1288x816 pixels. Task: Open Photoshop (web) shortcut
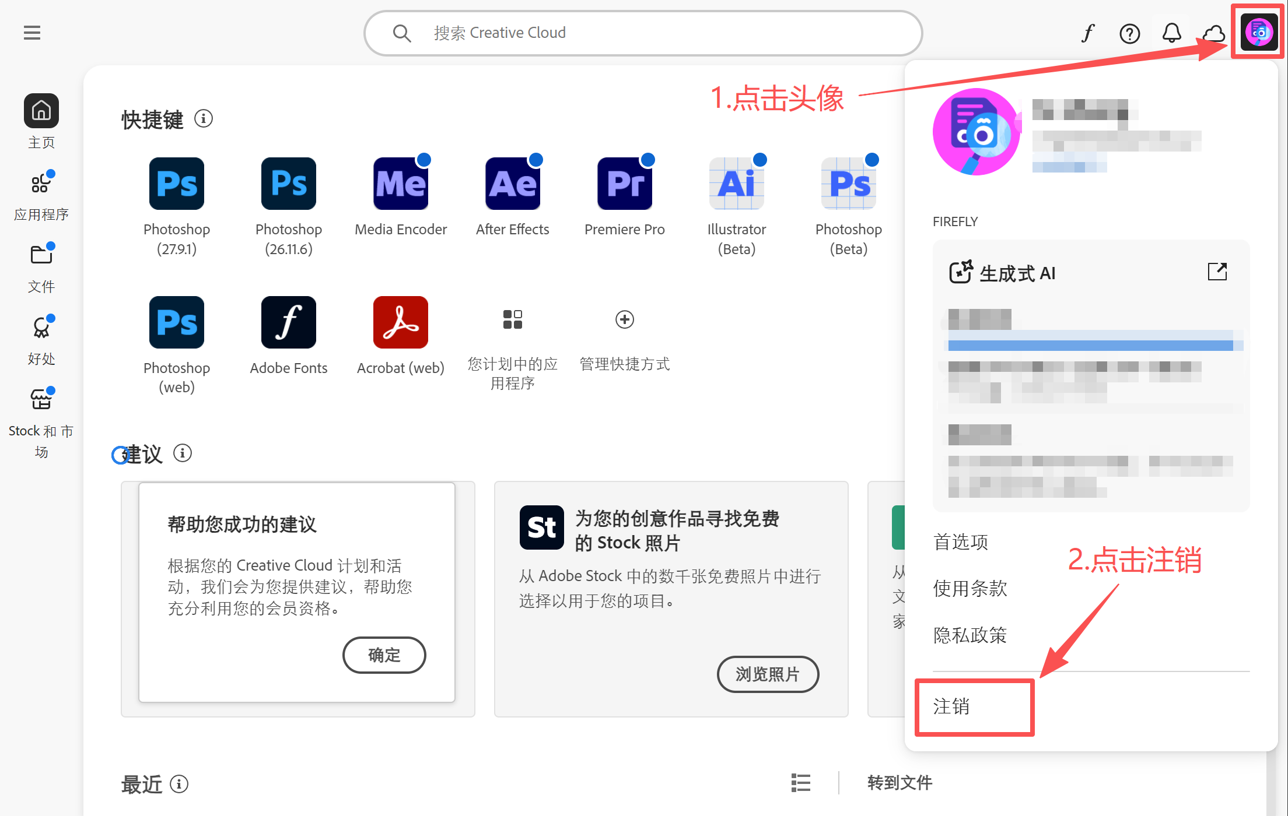point(177,322)
